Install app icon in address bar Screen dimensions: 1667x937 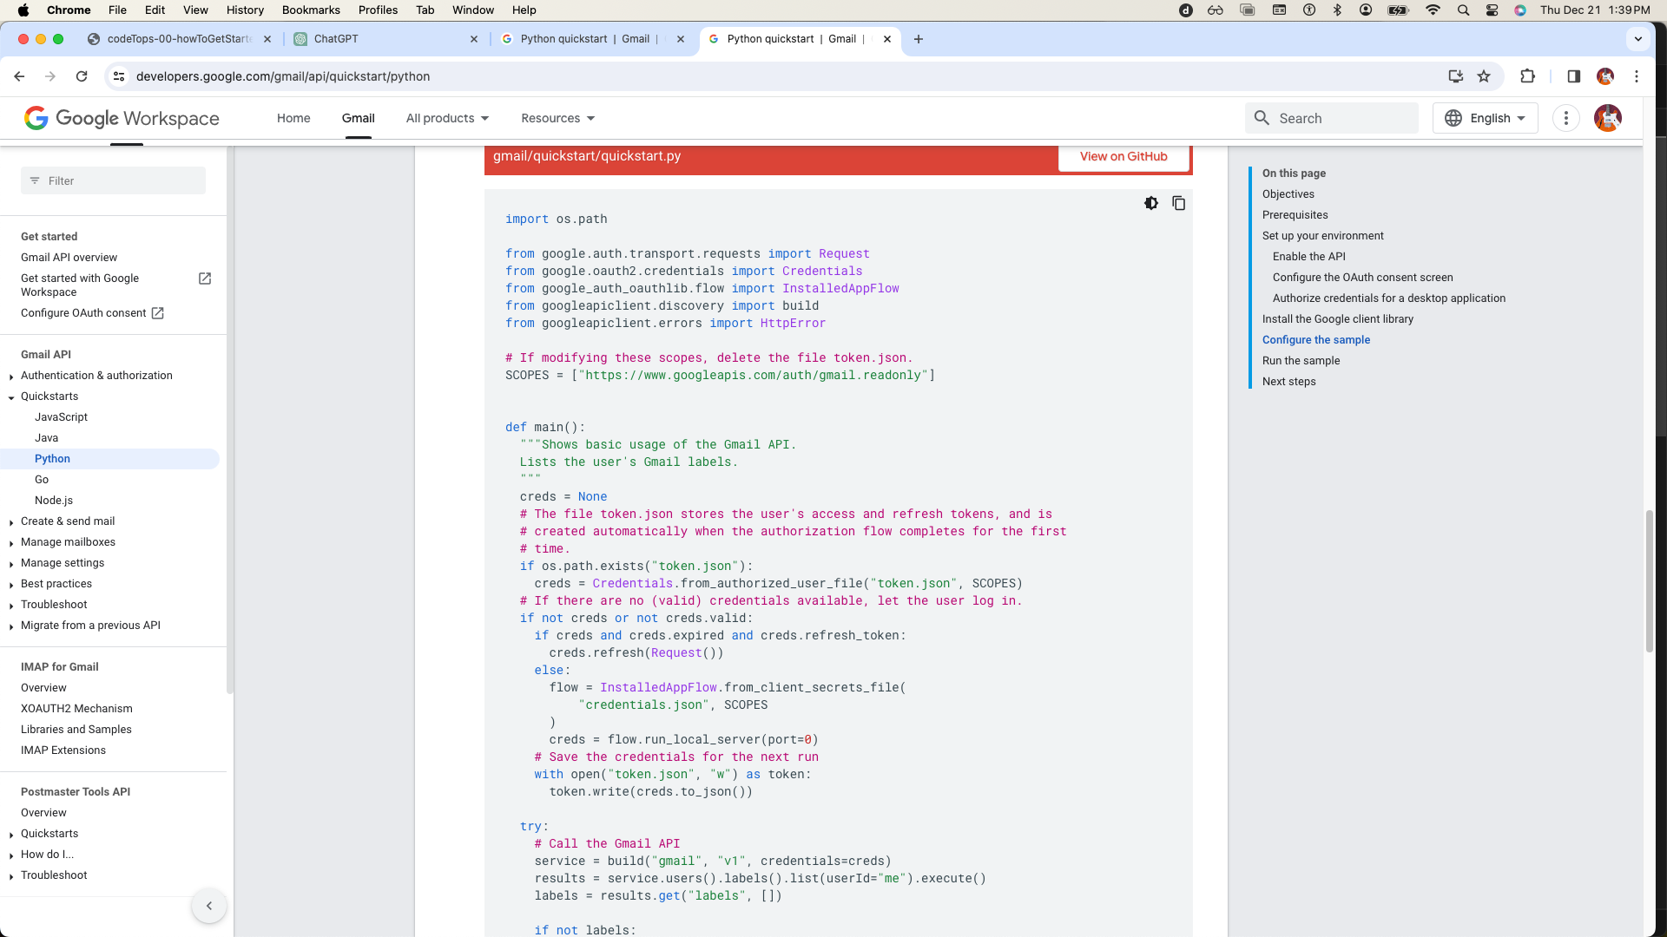point(1456,76)
